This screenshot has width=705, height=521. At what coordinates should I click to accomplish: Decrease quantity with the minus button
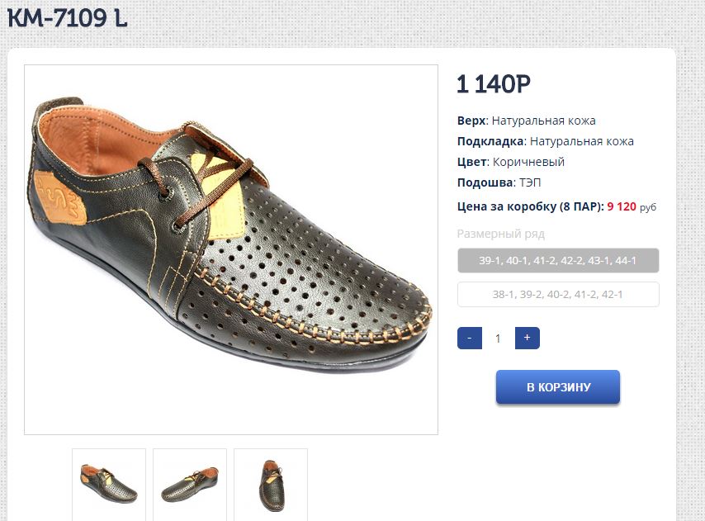point(469,338)
